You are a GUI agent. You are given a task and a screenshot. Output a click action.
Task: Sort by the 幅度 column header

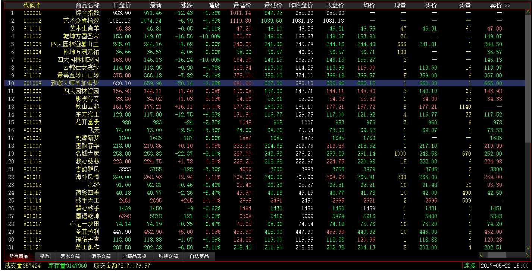pyautogui.click(x=214, y=6)
